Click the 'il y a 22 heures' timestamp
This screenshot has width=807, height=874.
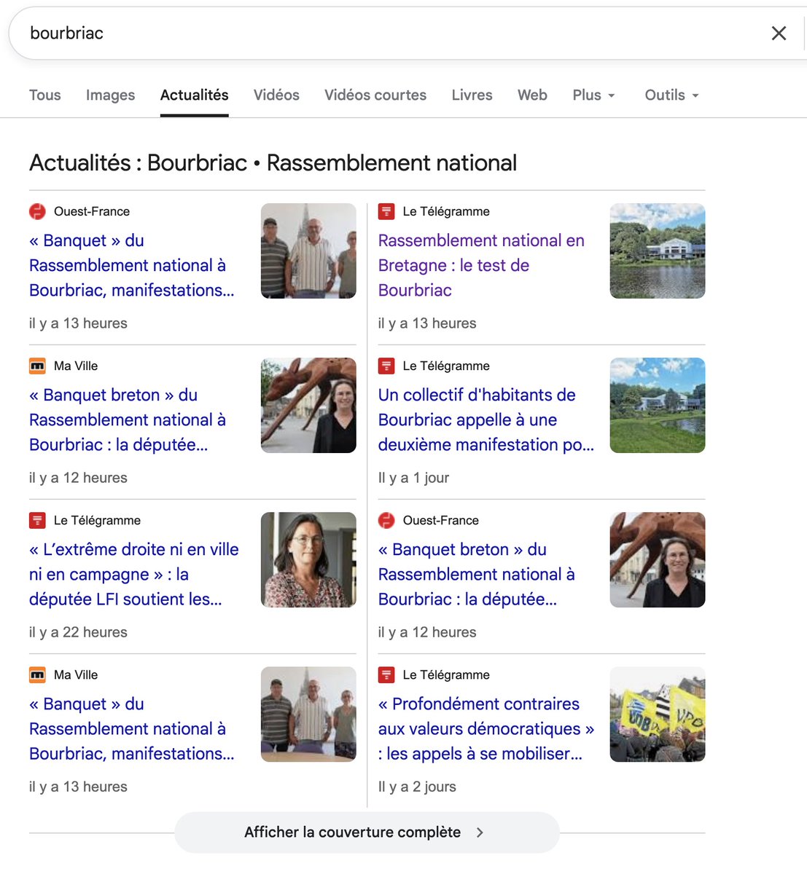click(78, 632)
